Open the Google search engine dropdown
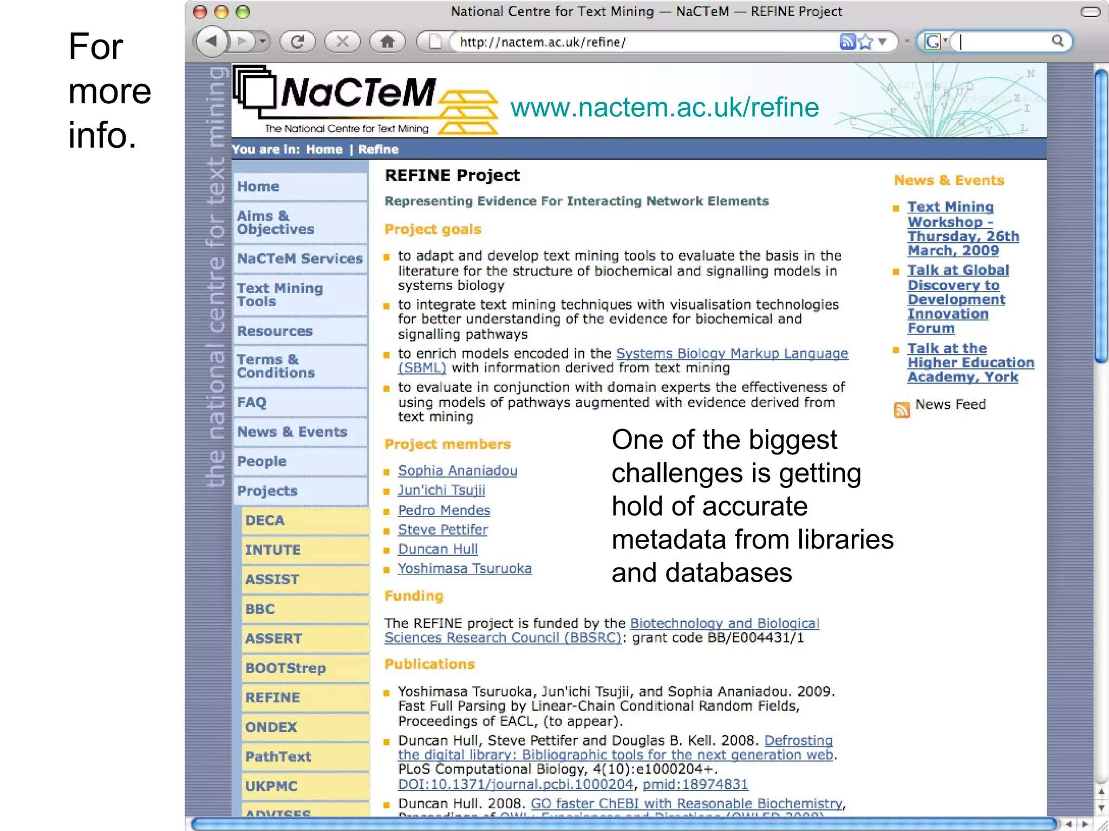Image resolution: width=1109 pixels, height=831 pixels. [x=936, y=41]
